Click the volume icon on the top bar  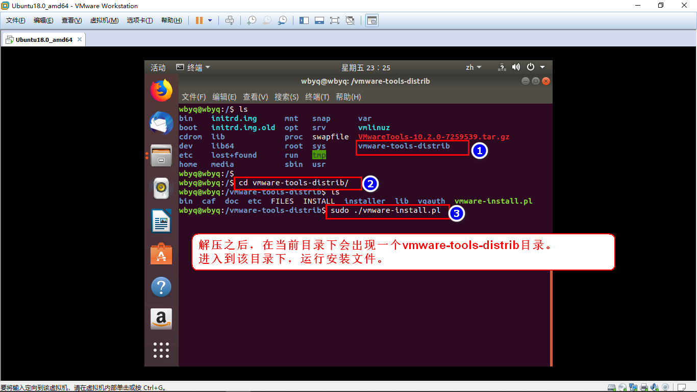[516, 67]
